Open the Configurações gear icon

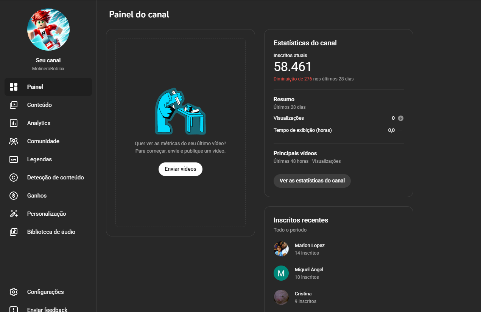tap(14, 292)
